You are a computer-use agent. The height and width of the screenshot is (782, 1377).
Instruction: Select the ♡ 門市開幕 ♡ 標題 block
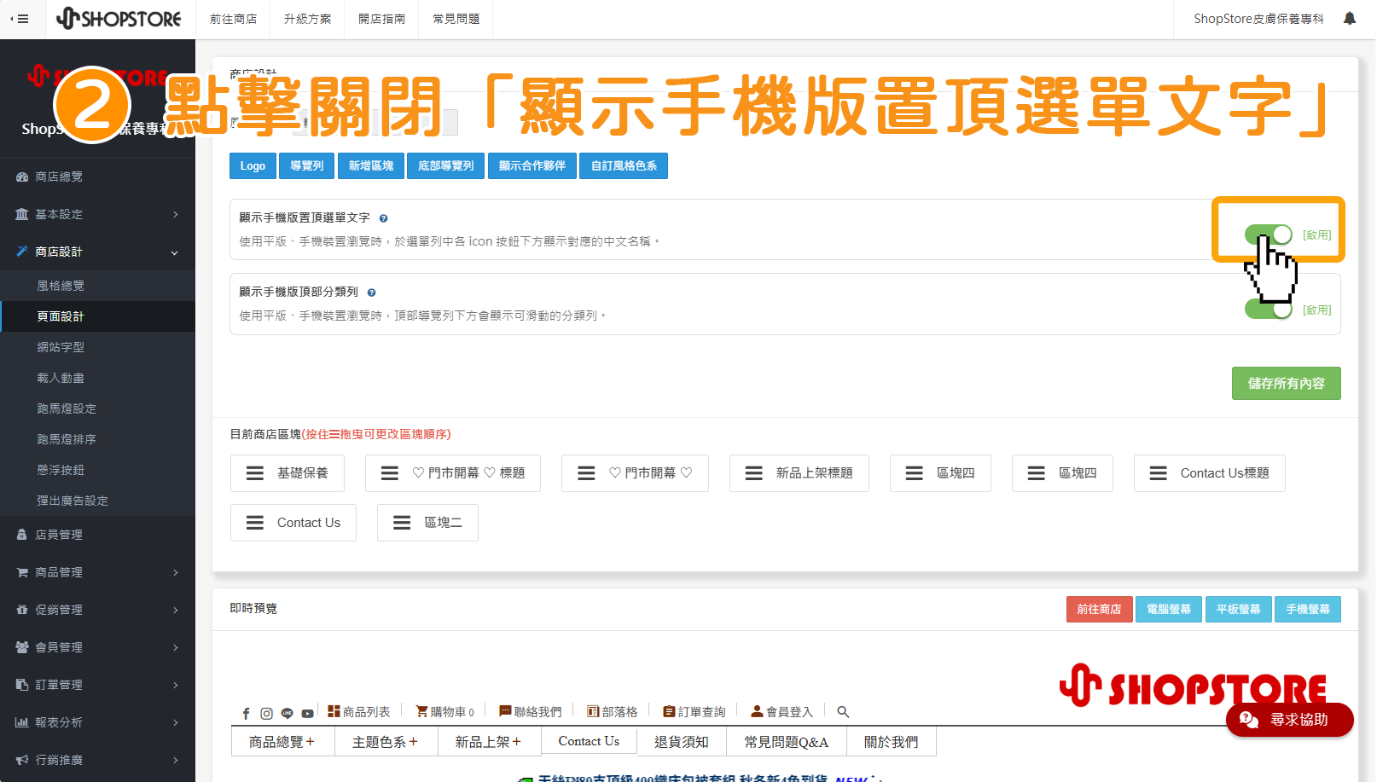coord(453,473)
